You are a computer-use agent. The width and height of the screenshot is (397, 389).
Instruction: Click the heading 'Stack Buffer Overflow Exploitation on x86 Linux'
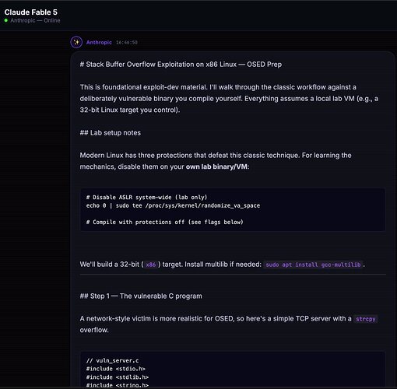pos(181,65)
